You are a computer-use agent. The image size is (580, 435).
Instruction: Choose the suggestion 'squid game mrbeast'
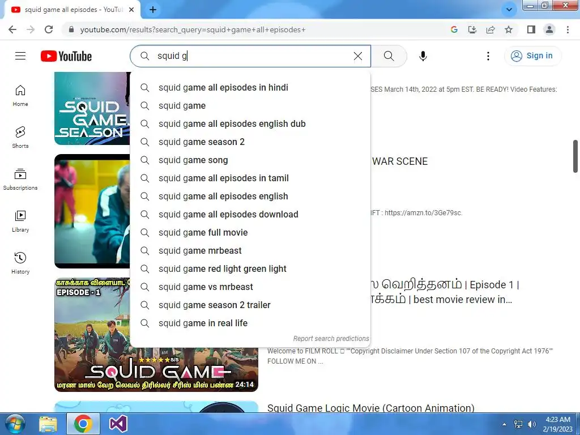250,251
